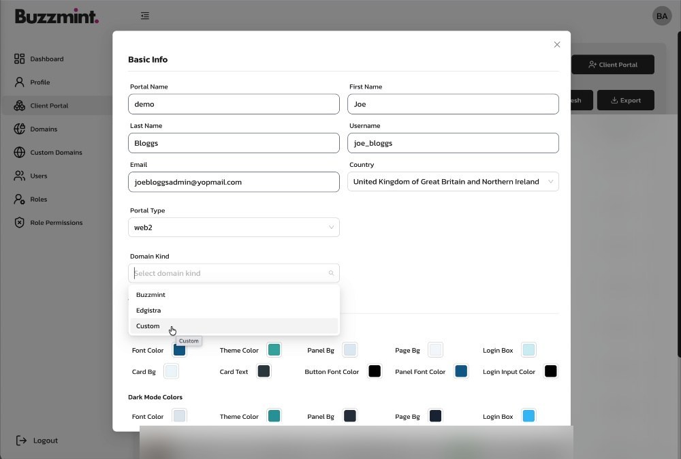The width and height of the screenshot is (681, 459).
Task: Click the add Client Portal button
Action: coord(613,64)
